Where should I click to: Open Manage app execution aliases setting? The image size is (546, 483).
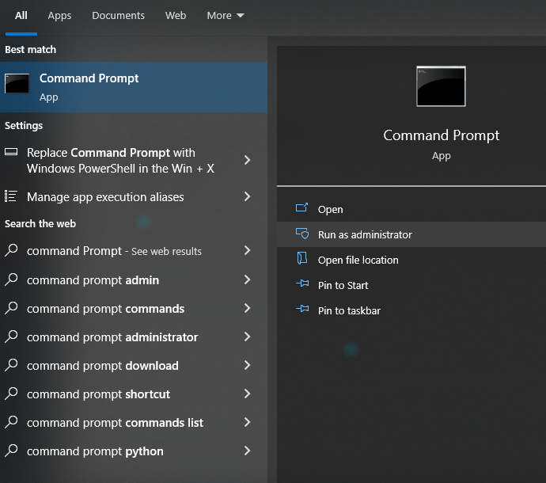pos(134,197)
